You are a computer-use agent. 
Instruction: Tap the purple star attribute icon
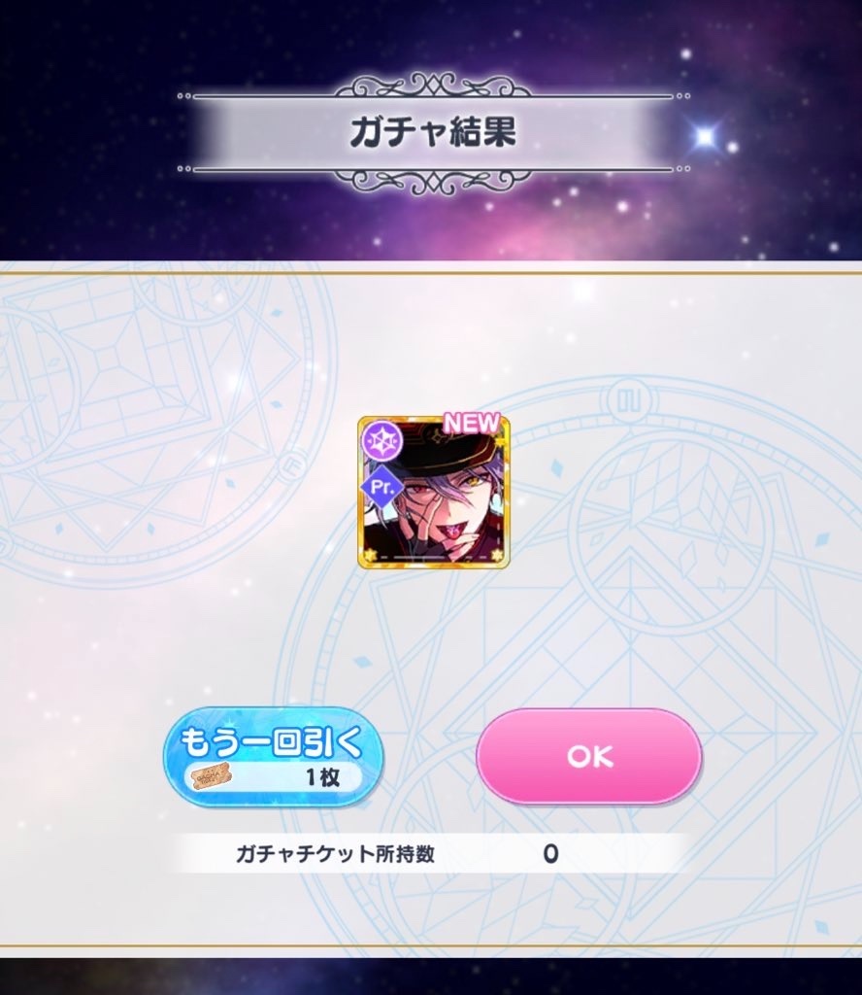tap(382, 440)
